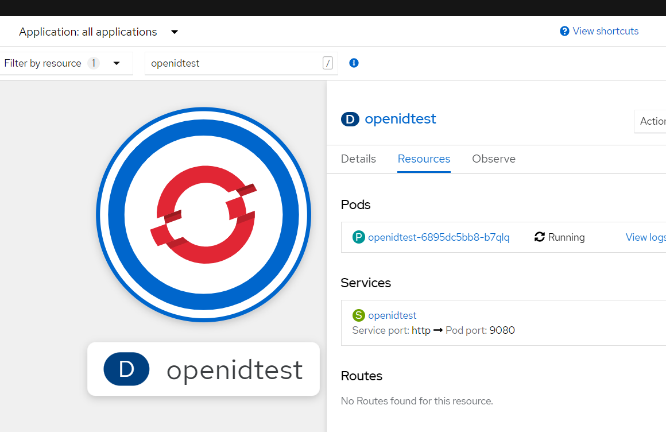Click the question mark shortcuts icon

(564, 32)
